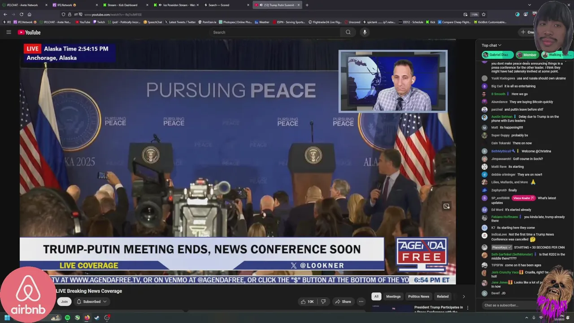Open Firefox from the taskbar
Viewport: 574px width, 323px height.
click(87, 318)
